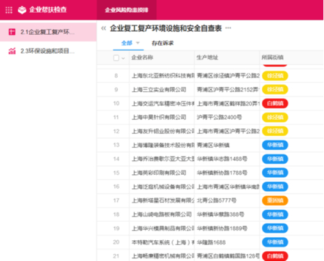Click address 华隆路1688
The width and height of the screenshot is (324, 261).
[211, 242]
